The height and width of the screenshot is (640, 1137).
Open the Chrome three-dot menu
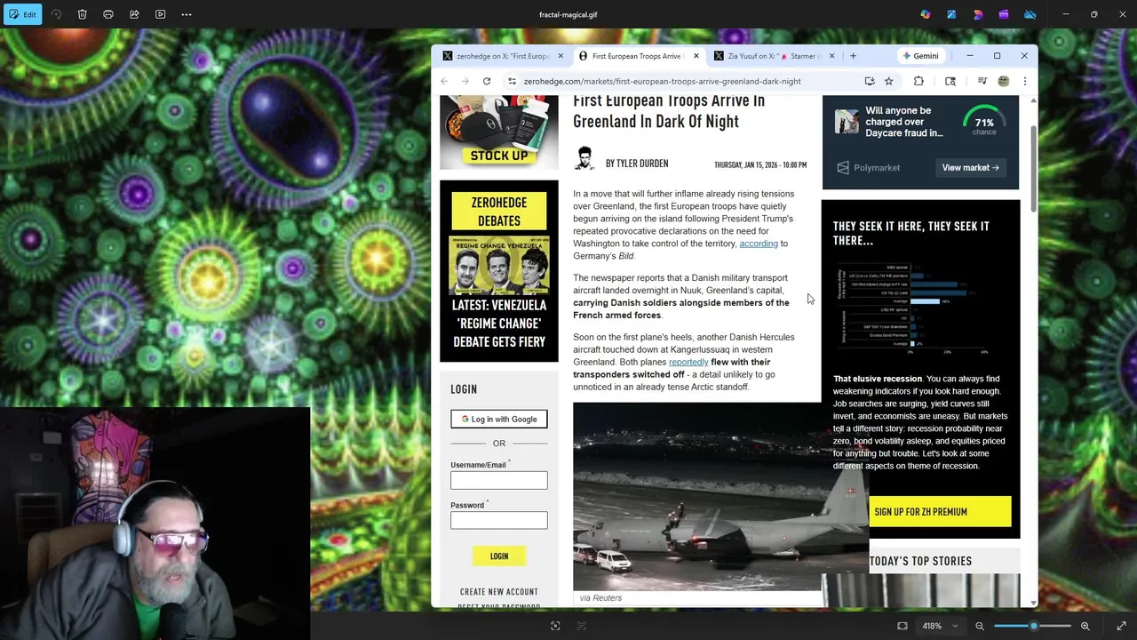click(1024, 81)
